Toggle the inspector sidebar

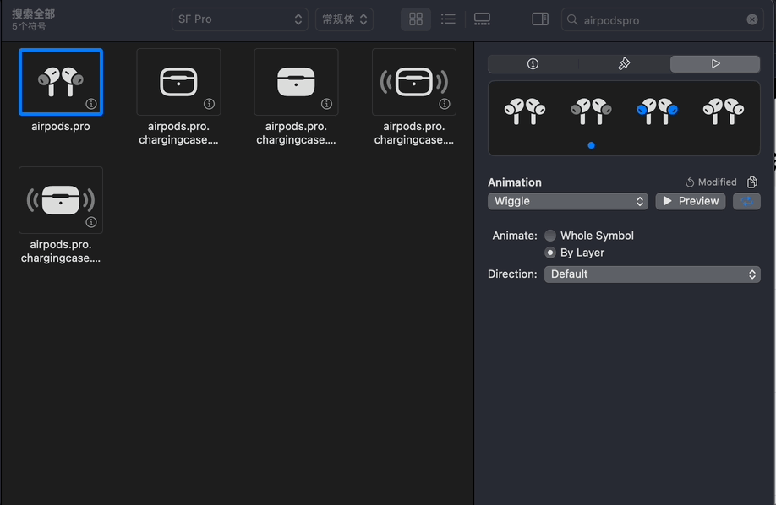(540, 19)
